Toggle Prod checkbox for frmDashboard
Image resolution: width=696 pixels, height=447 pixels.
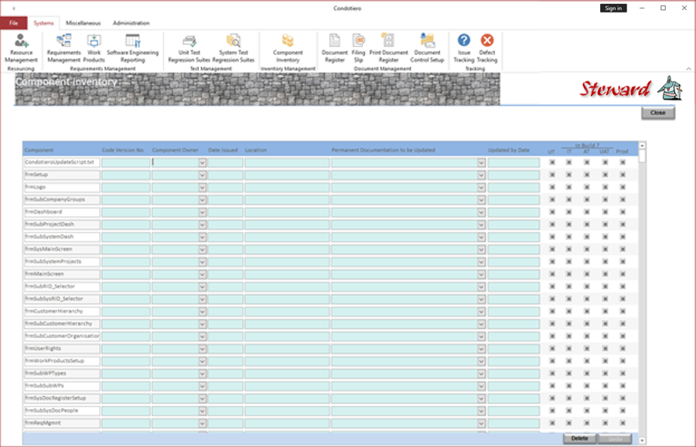[x=623, y=212]
